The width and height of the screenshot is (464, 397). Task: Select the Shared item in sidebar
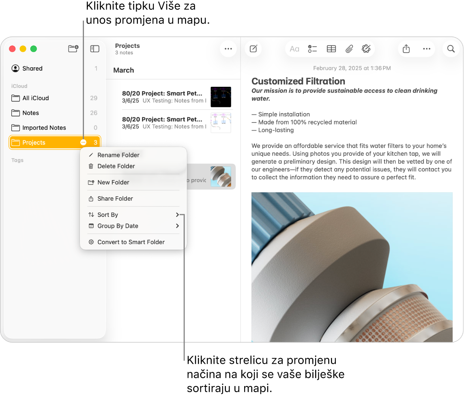click(32, 69)
